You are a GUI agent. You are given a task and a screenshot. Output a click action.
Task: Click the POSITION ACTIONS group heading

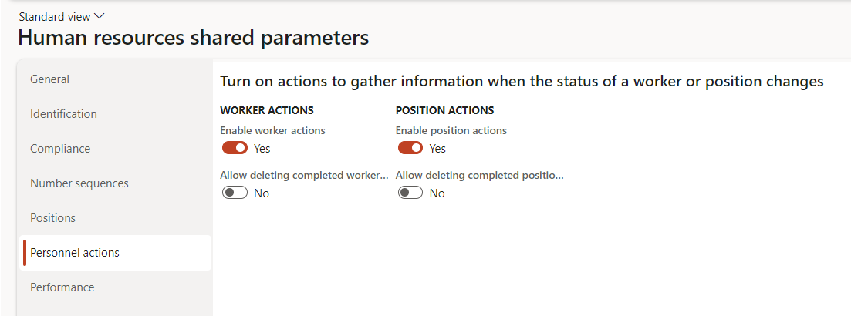(445, 110)
